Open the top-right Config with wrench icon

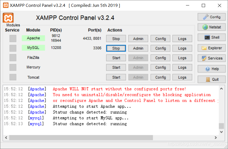[212, 17]
